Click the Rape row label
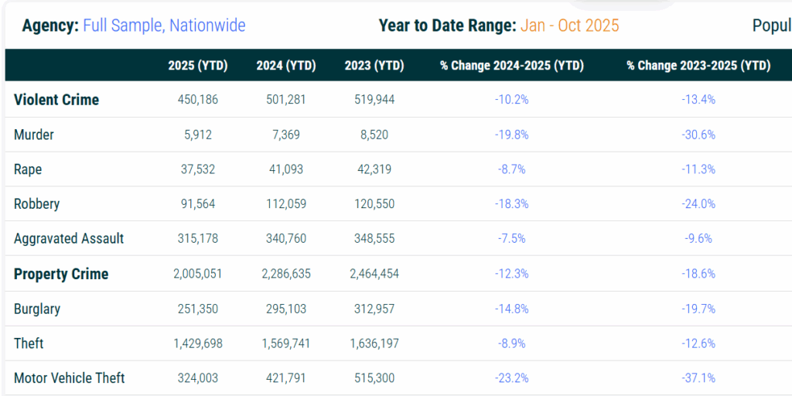 point(28,169)
